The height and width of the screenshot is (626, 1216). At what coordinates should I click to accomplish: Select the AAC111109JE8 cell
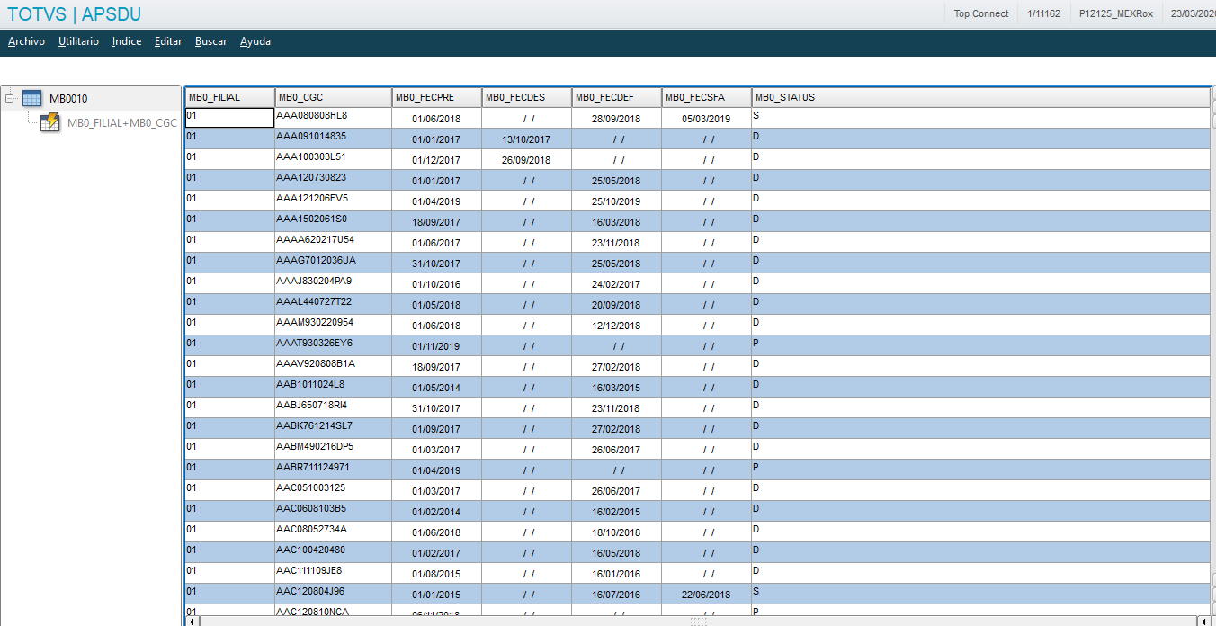[x=333, y=573]
